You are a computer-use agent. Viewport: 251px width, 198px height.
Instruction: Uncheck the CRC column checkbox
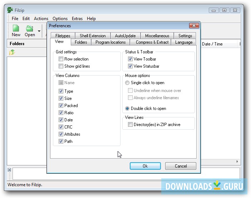click(x=61, y=127)
